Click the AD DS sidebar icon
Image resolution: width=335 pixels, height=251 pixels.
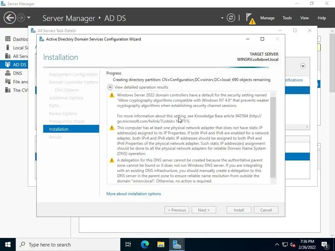point(8,64)
